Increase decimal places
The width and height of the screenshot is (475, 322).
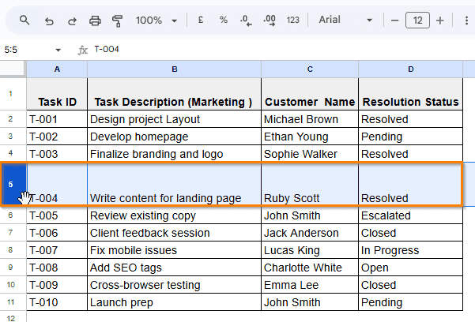click(269, 20)
